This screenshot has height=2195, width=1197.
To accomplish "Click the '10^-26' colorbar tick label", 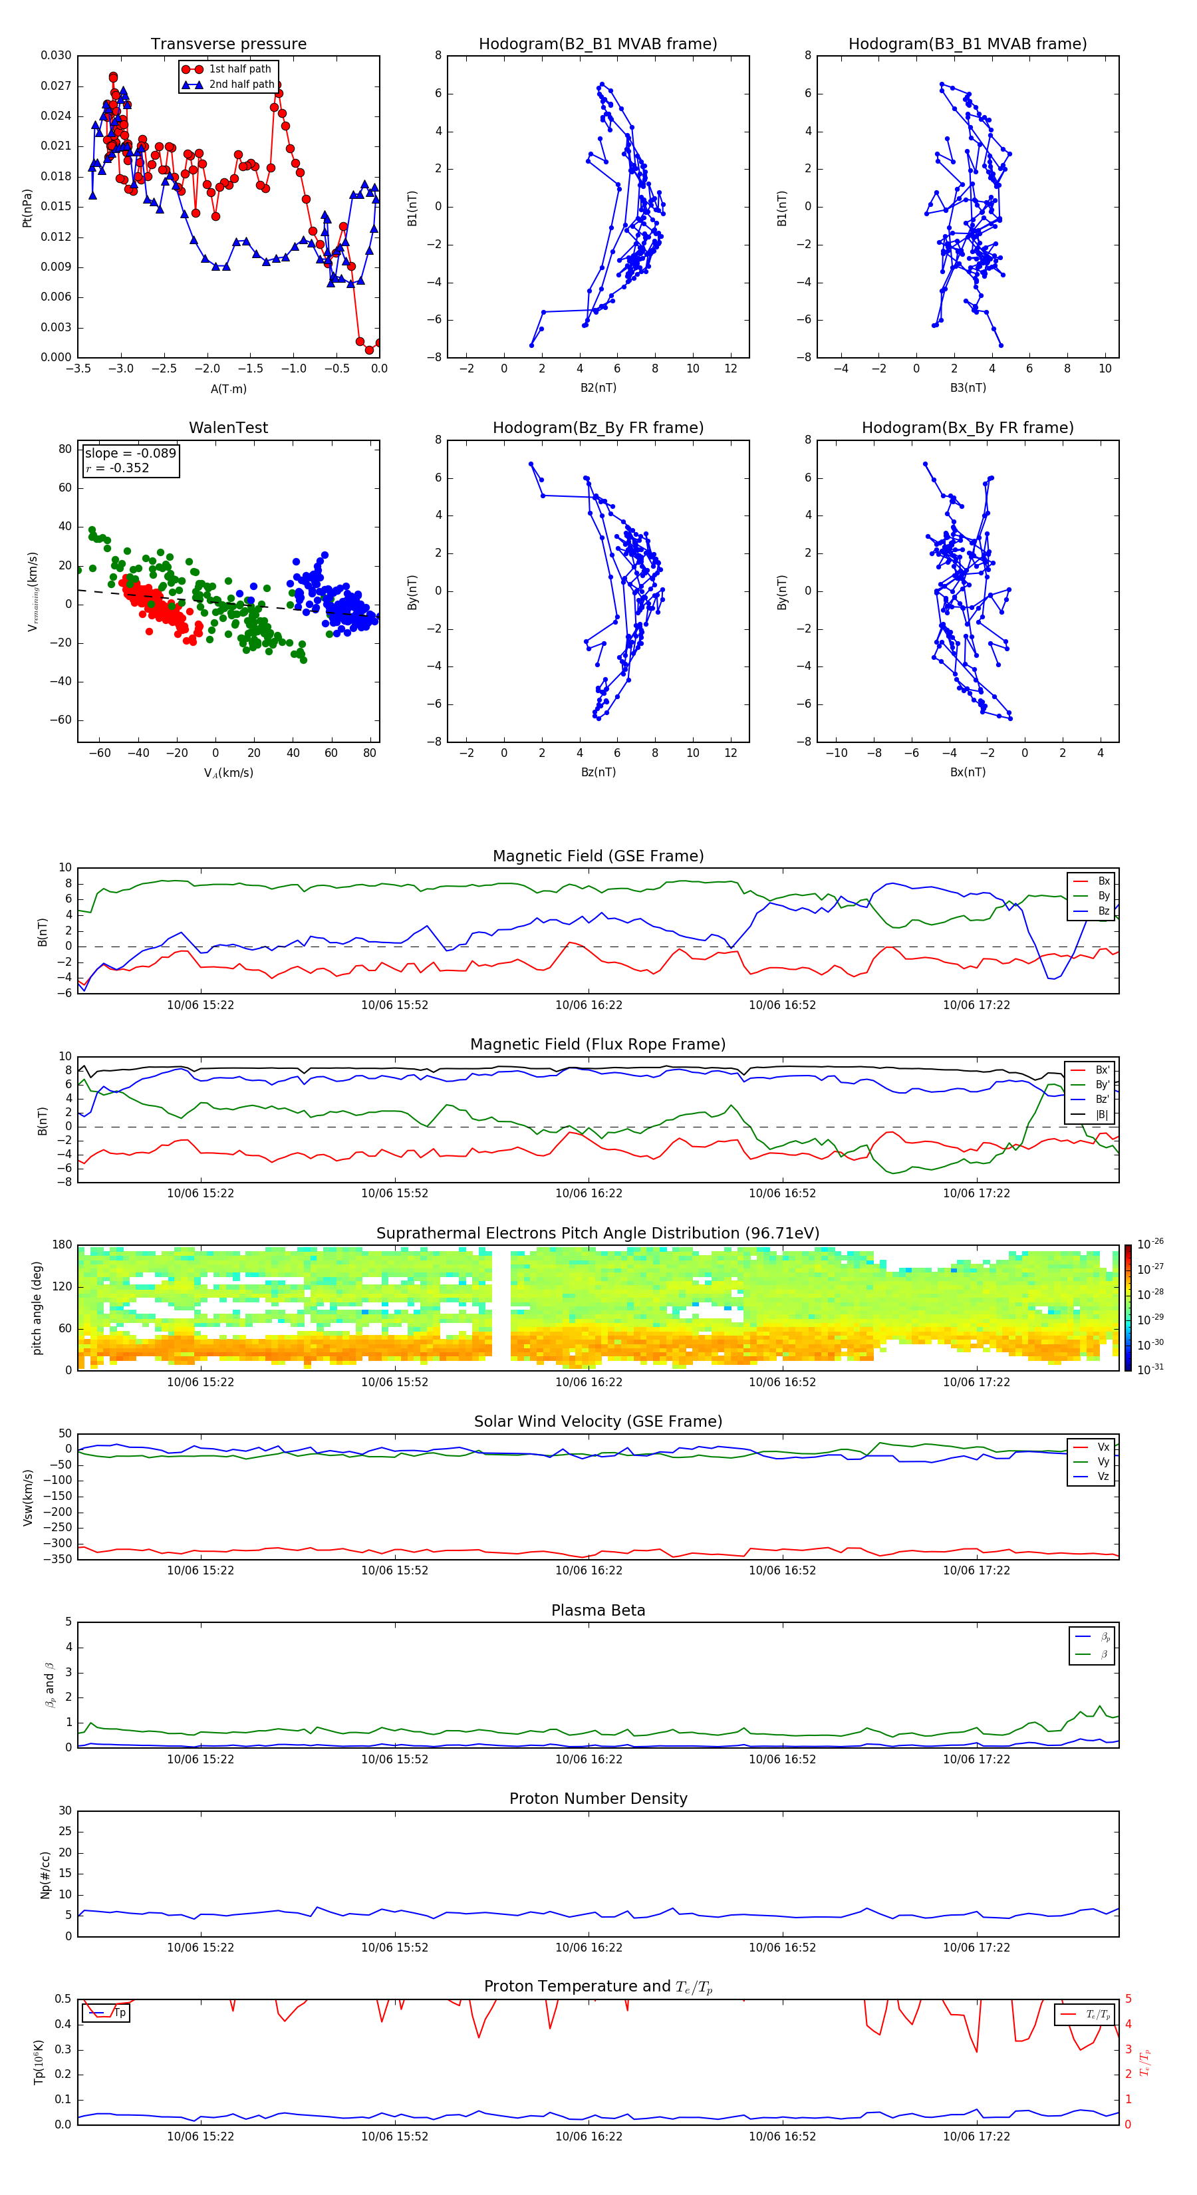I will 1150,1244.
